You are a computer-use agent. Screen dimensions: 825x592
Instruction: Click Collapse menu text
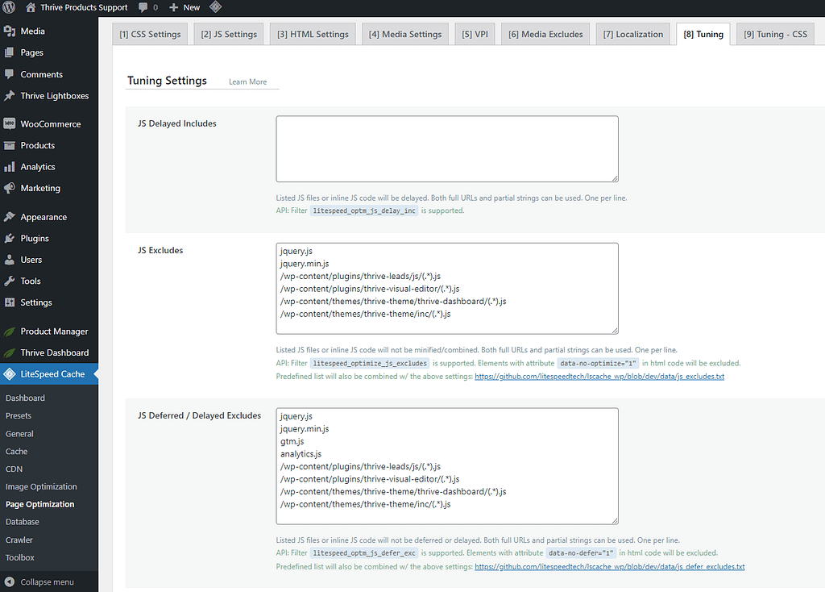tap(47, 582)
